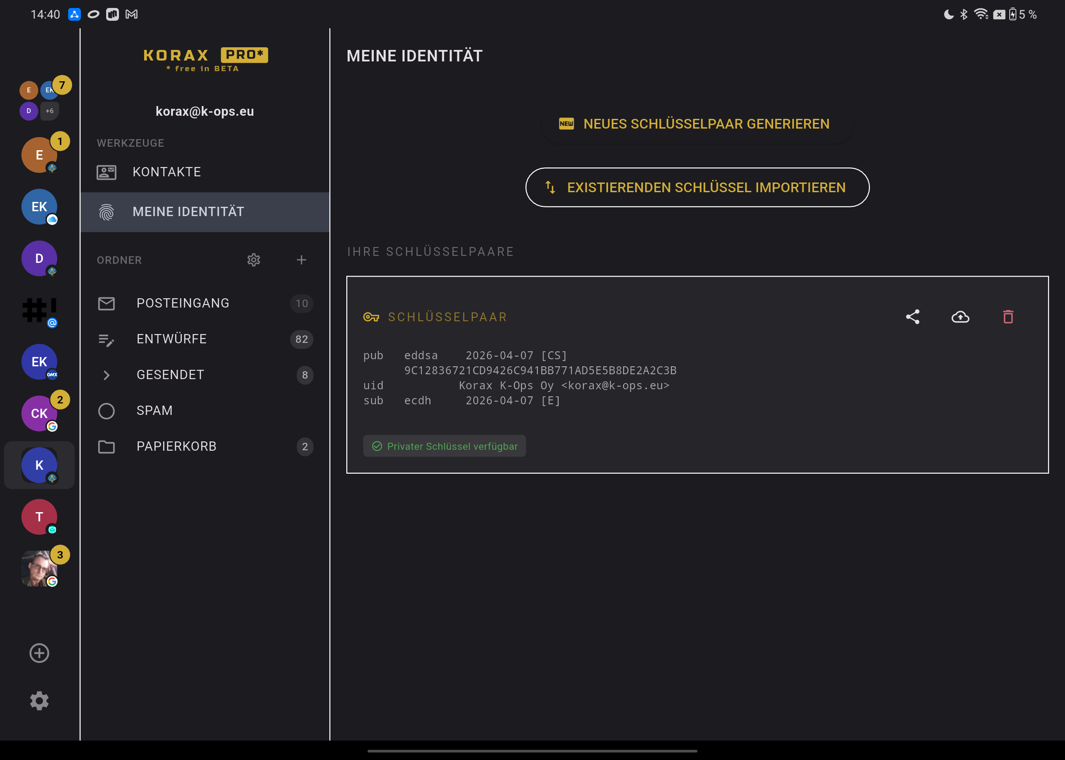
Task: Click the KORAX PRO logo
Action: click(205, 60)
